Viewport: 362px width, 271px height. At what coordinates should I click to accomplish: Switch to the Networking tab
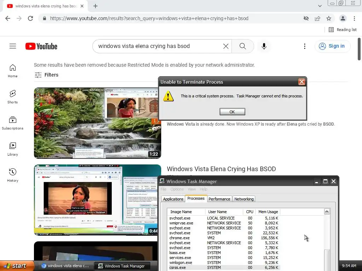pyautogui.click(x=244, y=199)
